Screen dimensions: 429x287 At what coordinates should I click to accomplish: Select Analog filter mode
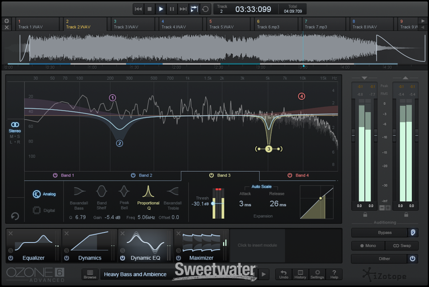pos(44,194)
